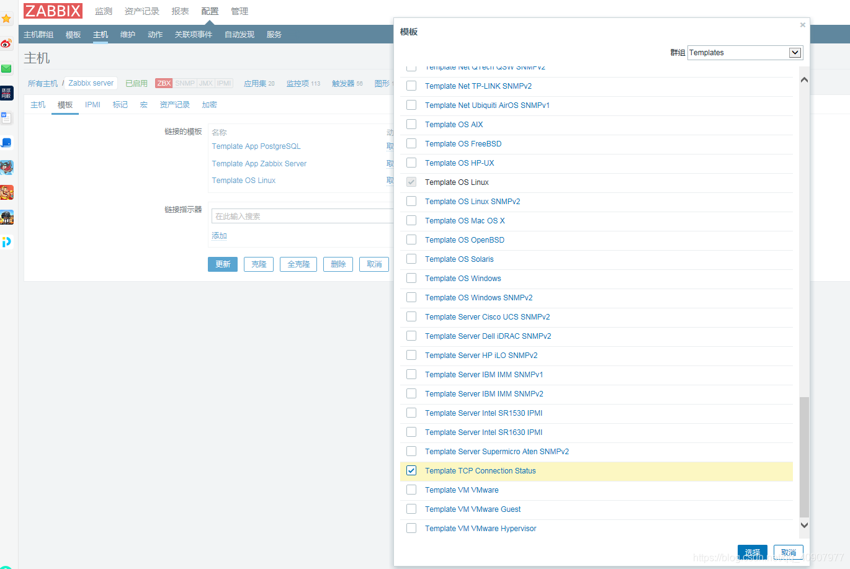
Task: Go to 主机群组 submenu
Action: coord(38,35)
